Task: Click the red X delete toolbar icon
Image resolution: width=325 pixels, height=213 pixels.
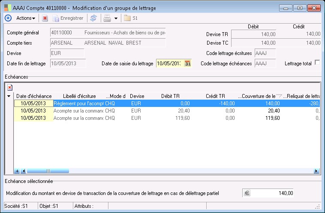Action: (45, 18)
